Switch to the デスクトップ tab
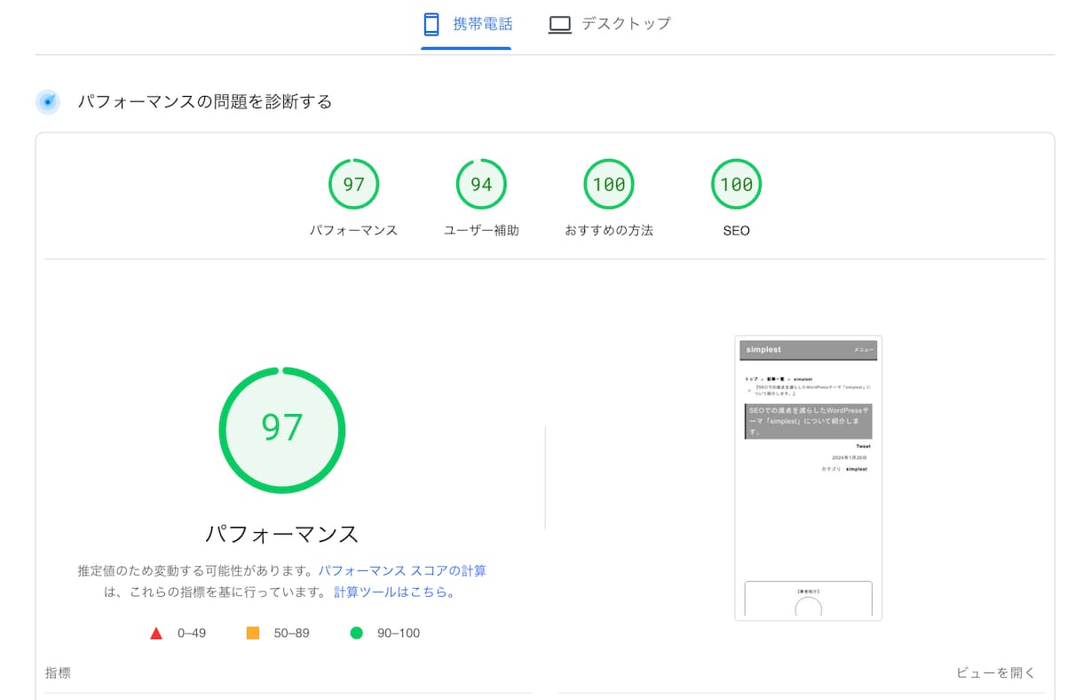Screen dimensions: 1083x700 tap(609, 24)
